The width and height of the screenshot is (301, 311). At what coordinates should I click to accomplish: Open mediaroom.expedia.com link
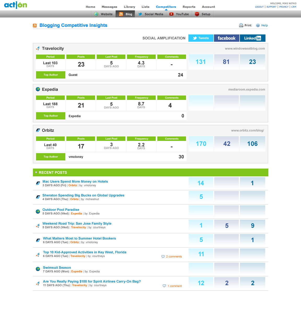pos(247,89)
